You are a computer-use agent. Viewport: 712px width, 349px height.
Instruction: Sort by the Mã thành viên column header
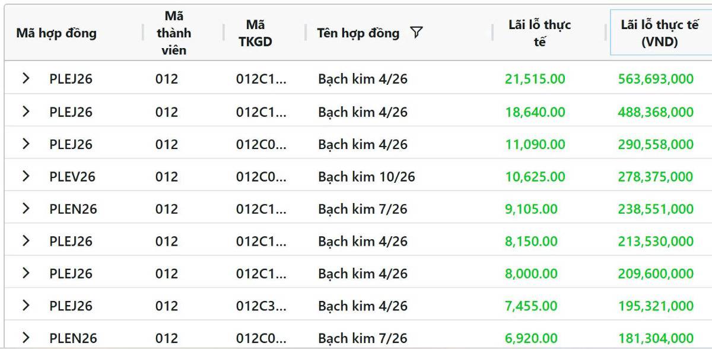(x=174, y=33)
